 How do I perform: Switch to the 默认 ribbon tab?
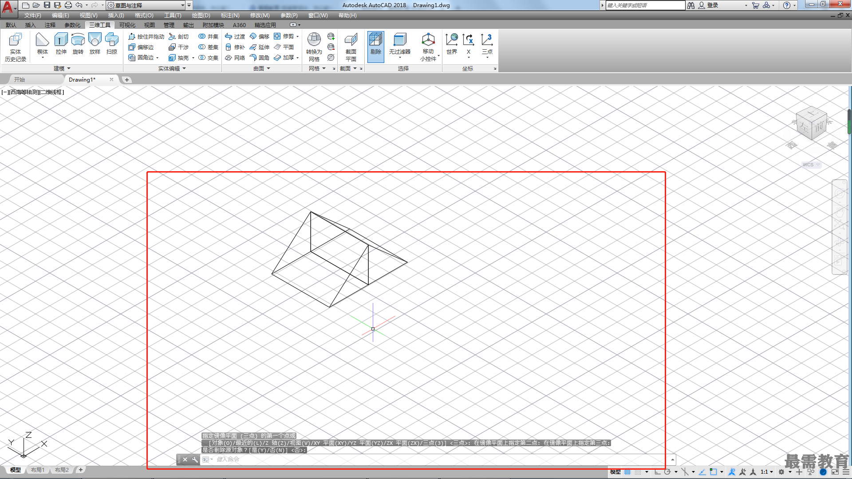(11, 25)
